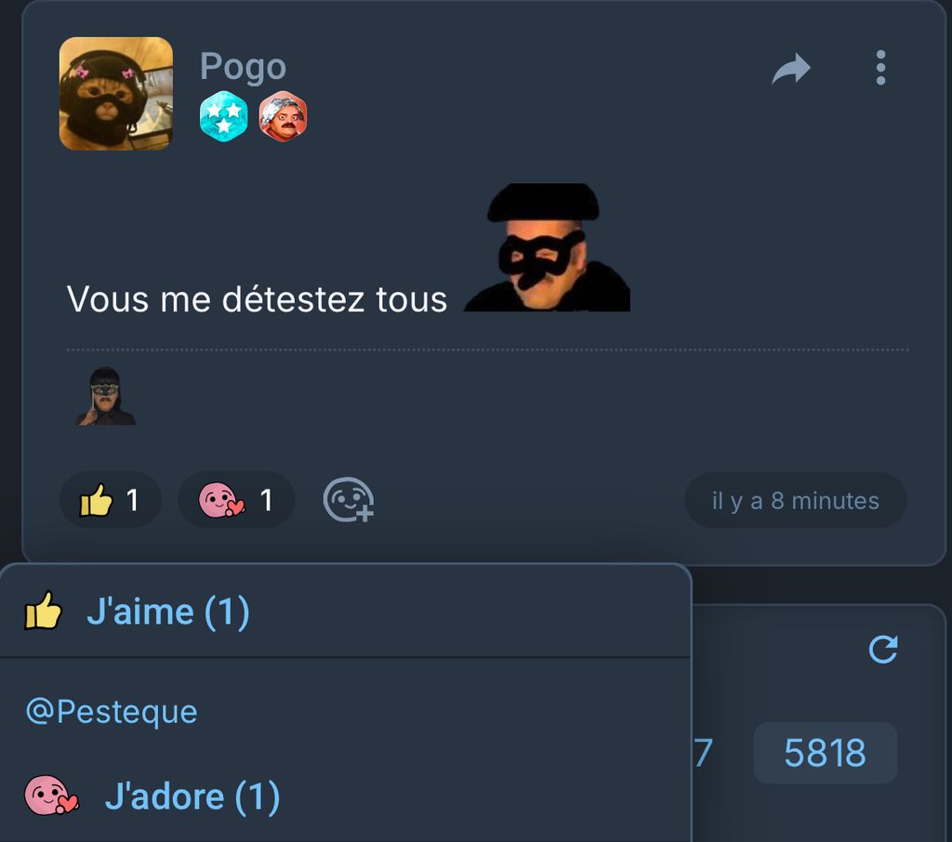The width and height of the screenshot is (952, 842).
Task: Open the Pogo username profile link
Action: pos(243,66)
